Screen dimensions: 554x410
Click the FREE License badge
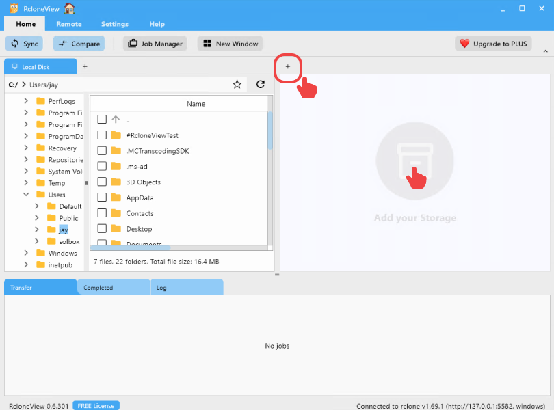(96, 405)
